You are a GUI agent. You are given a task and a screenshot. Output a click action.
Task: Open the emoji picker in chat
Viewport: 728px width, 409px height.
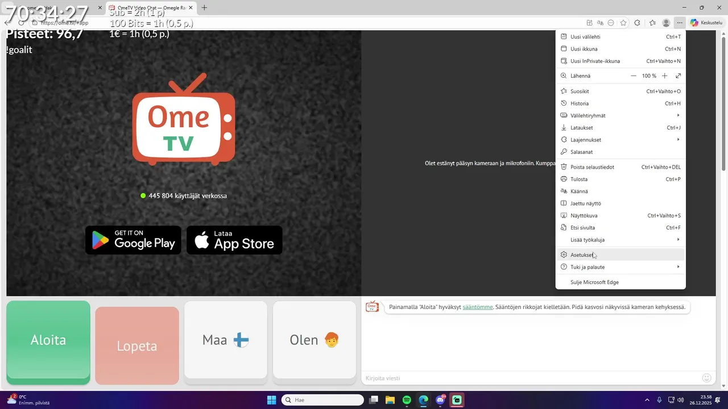point(707,378)
